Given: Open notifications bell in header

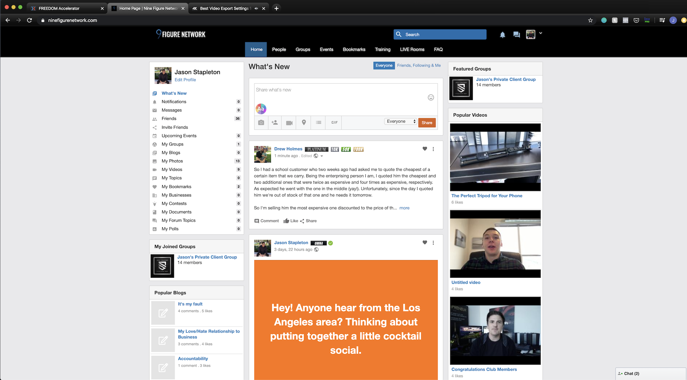Looking at the screenshot, I should pyautogui.click(x=502, y=35).
